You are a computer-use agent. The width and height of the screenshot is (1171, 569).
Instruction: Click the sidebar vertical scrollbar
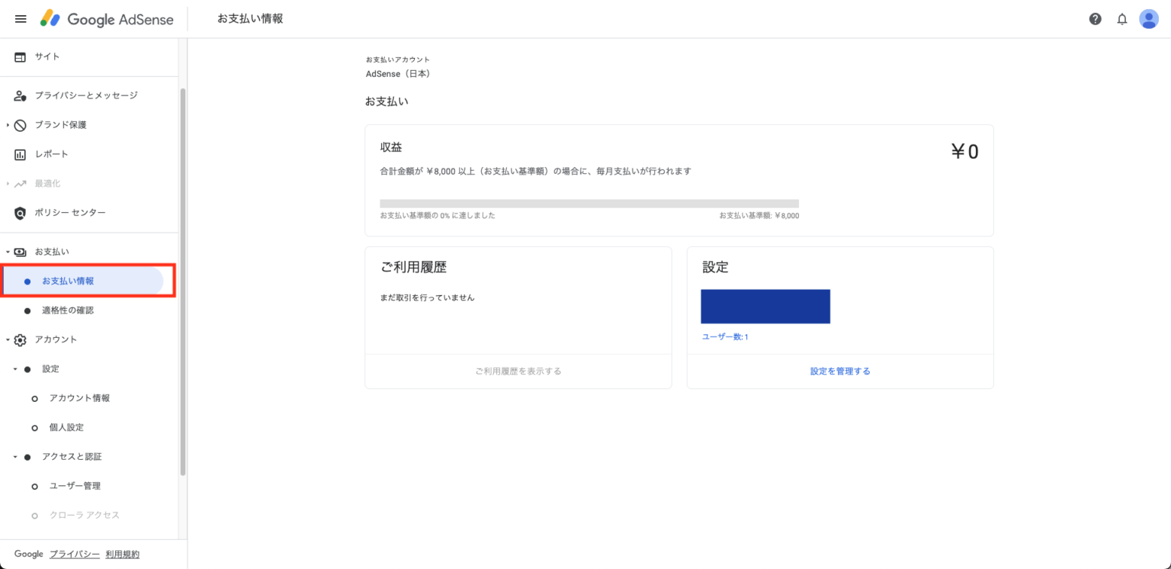pos(183,282)
